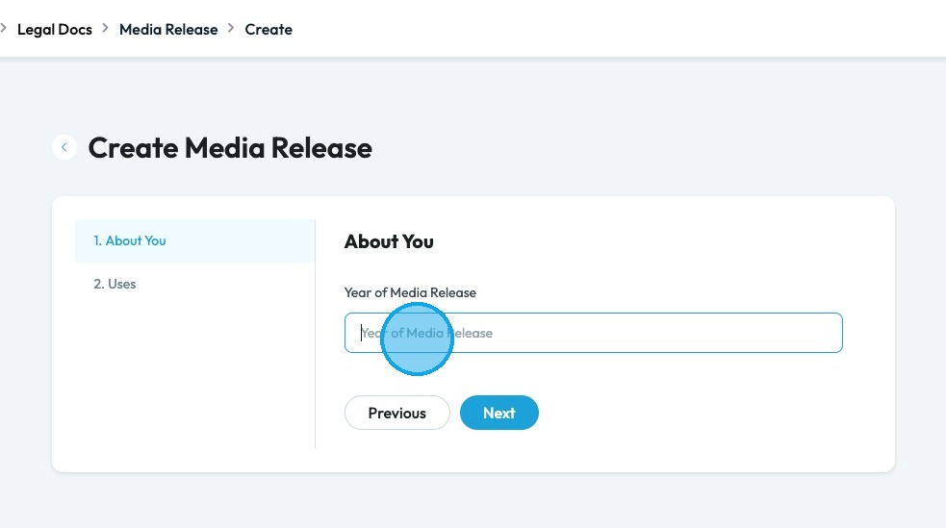
Task: Select the '1. About You' step
Action: point(130,240)
